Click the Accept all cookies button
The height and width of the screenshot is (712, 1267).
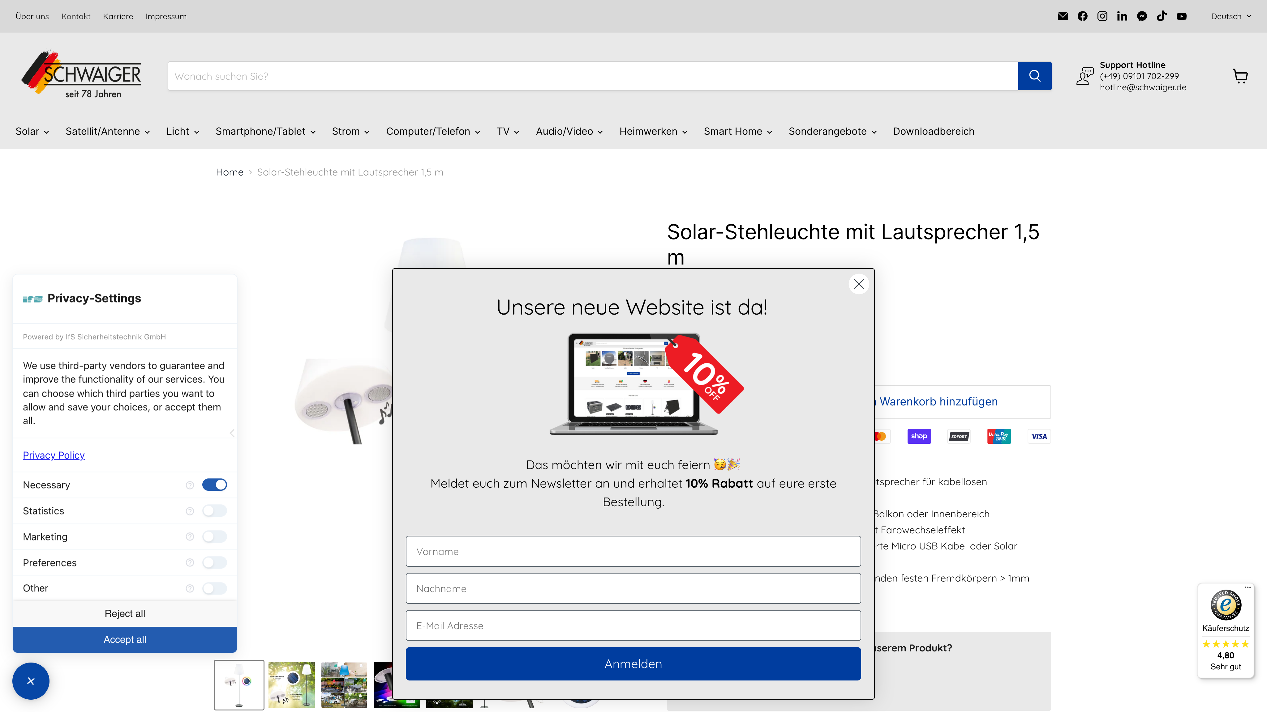(124, 639)
